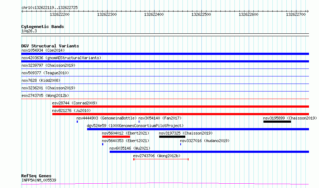Select the nsv1054934 blue variant bar

coord(165,54)
